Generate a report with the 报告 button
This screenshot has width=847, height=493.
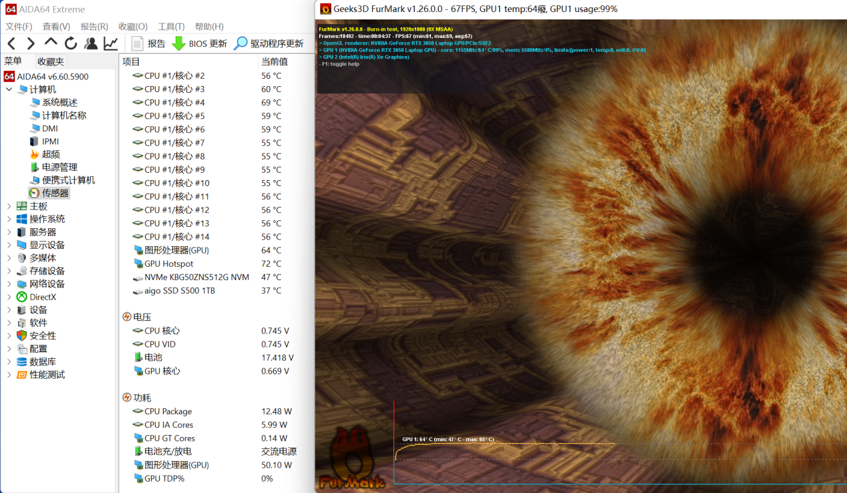(148, 43)
